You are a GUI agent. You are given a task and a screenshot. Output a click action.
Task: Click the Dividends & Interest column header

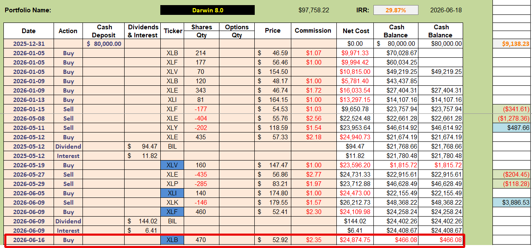(143, 31)
